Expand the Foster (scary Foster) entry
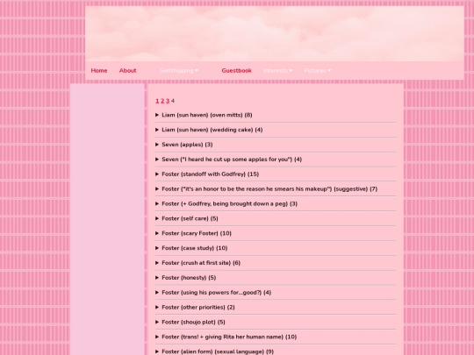Screen dimensions: 474x355 tap(276, 233)
